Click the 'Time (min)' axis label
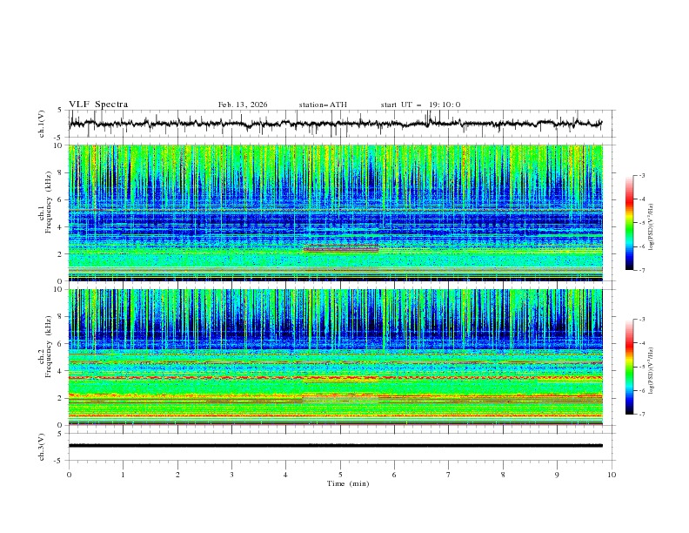 [x=348, y=483]
